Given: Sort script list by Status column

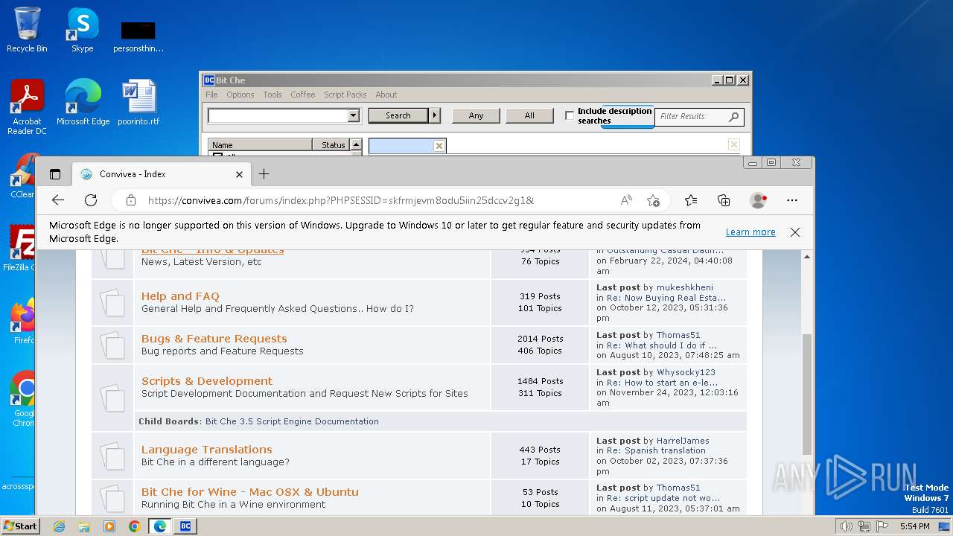Looking at the screenshot, I should point(331,145).
